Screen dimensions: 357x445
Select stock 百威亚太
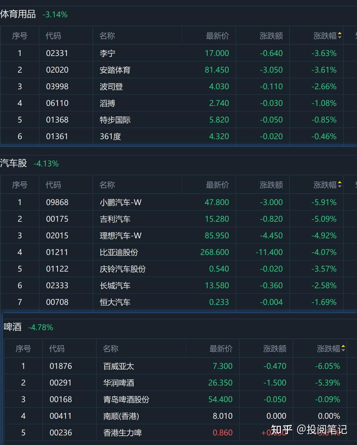point(118,366)
